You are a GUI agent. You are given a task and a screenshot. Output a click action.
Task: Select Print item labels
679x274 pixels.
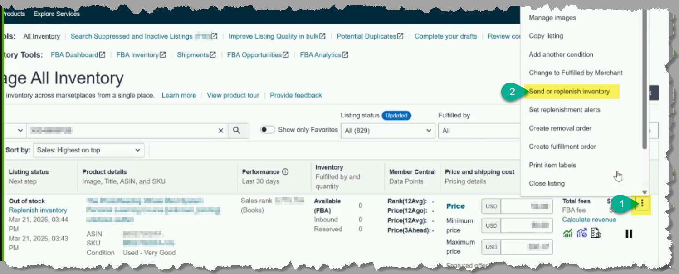pos(552,165)
